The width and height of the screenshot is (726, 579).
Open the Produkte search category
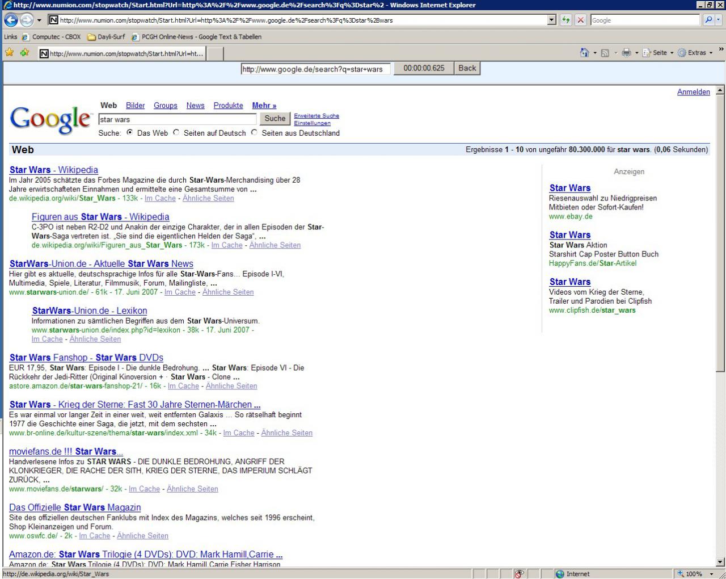228,106
